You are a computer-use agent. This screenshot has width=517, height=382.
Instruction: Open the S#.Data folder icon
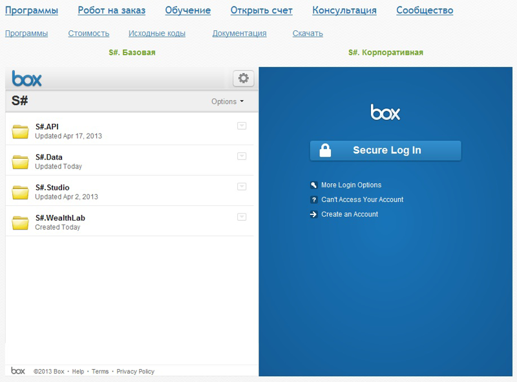pyautogui.click(x=21, y=162)
